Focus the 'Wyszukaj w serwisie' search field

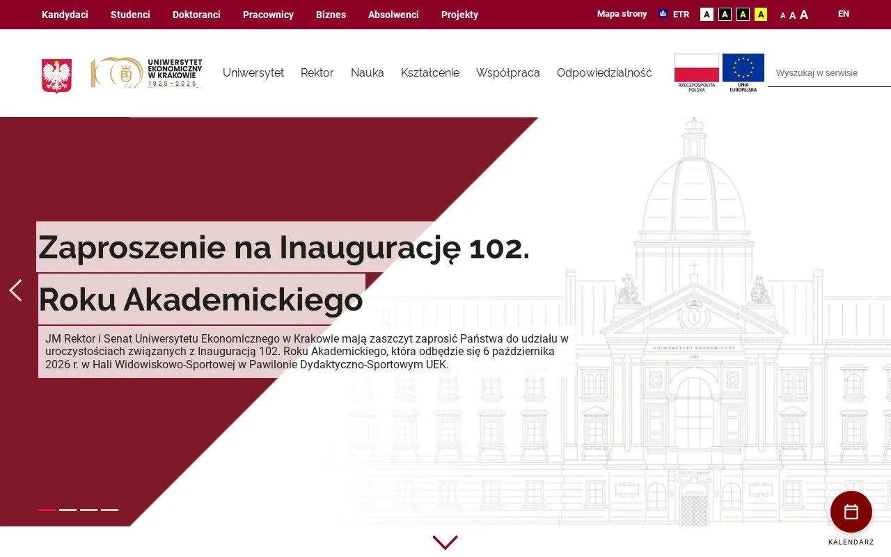tap(829, 73)
